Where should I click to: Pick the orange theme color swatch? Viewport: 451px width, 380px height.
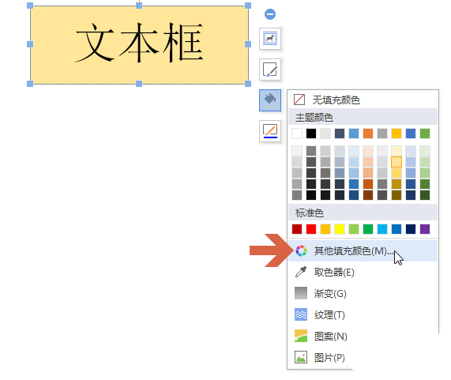pyautogui.click(x=368, y=134)
